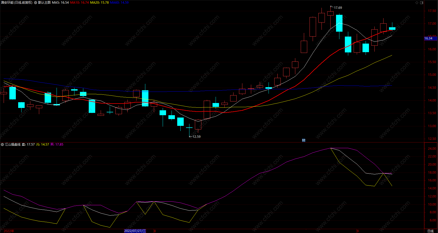Click the yellow MA20: 15.78 label
The image size is (438, 233).
[x=99, y=3]
